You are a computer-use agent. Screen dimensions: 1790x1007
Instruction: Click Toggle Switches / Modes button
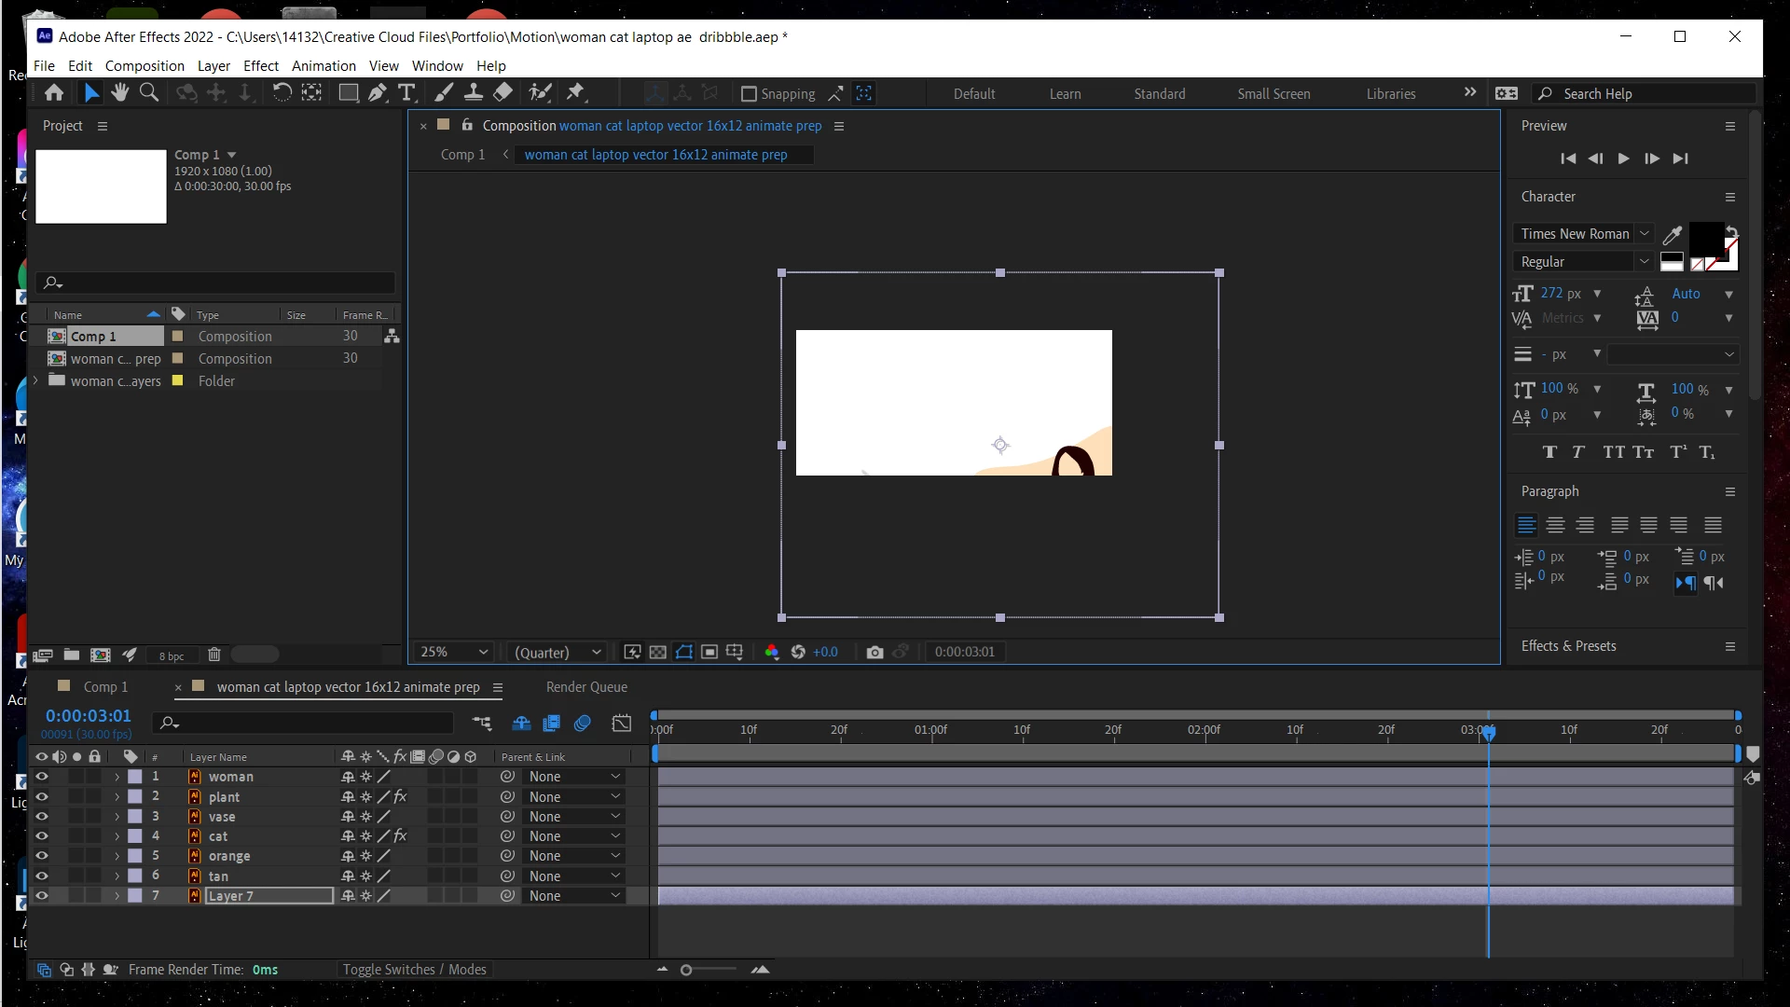414,970
